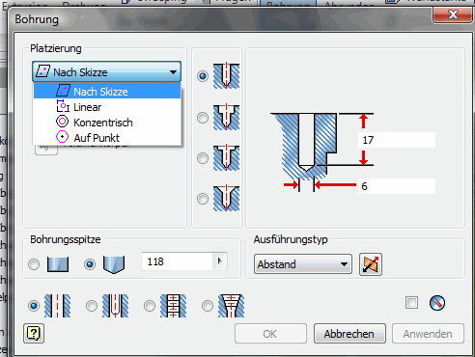Image resolution: width=475 pixels, height=357 pixels.
Task: Enable the simple hole radio button
Action: pos(34,306)
